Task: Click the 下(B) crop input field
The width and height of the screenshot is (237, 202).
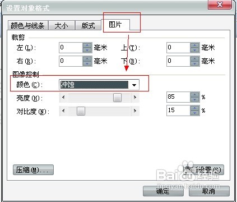Action: [x=179, y=61]
